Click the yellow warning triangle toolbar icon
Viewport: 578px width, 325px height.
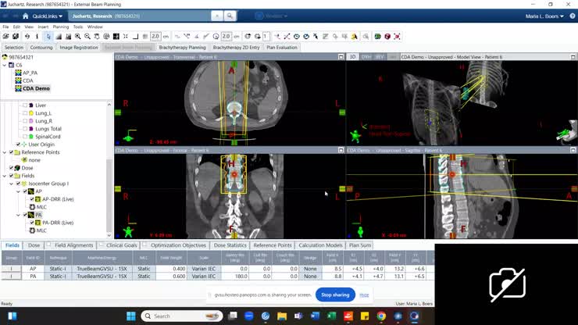coord(355,36)
